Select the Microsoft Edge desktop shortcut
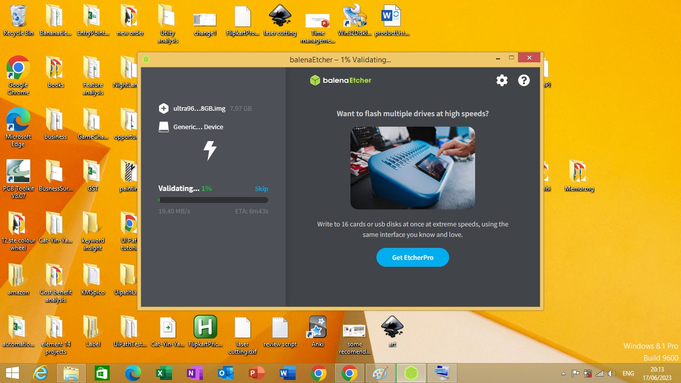 tap(18, 127)
